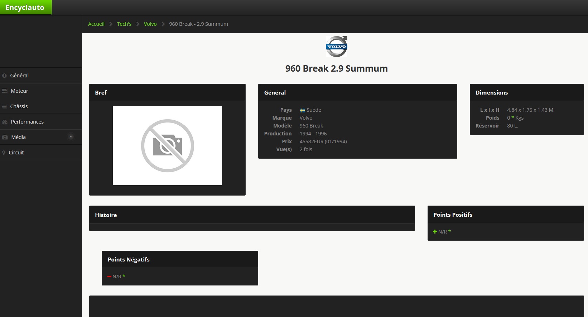Click the N/R text in Points Négatifs
The height and width of the screenshot is (317, 588).
[x=117, y=277]
